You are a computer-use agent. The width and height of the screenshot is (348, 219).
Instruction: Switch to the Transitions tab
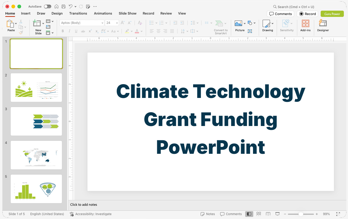pyautogui.click(x=78, y=14)
